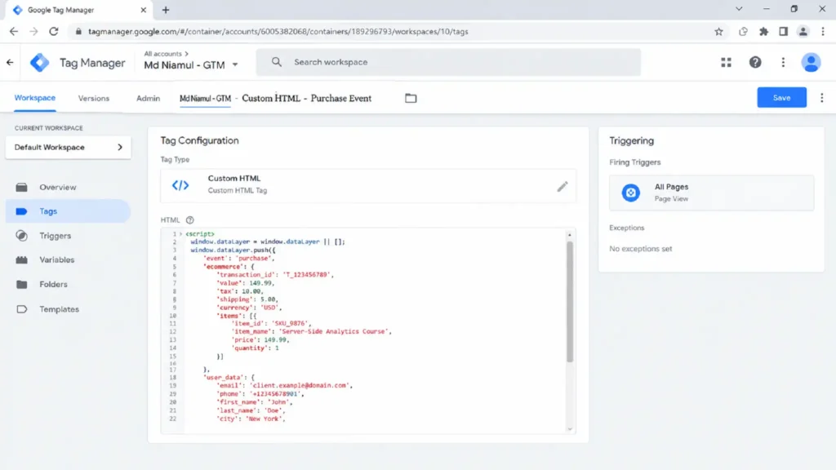Open the Google account avatar
Image resolution: width=836 pixels, height=470 pixels.
point(811,62)
